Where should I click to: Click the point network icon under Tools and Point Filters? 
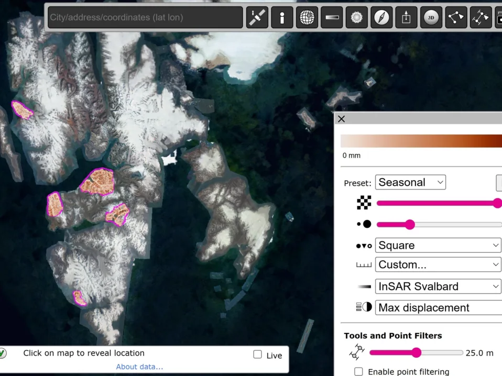[357, 352]
